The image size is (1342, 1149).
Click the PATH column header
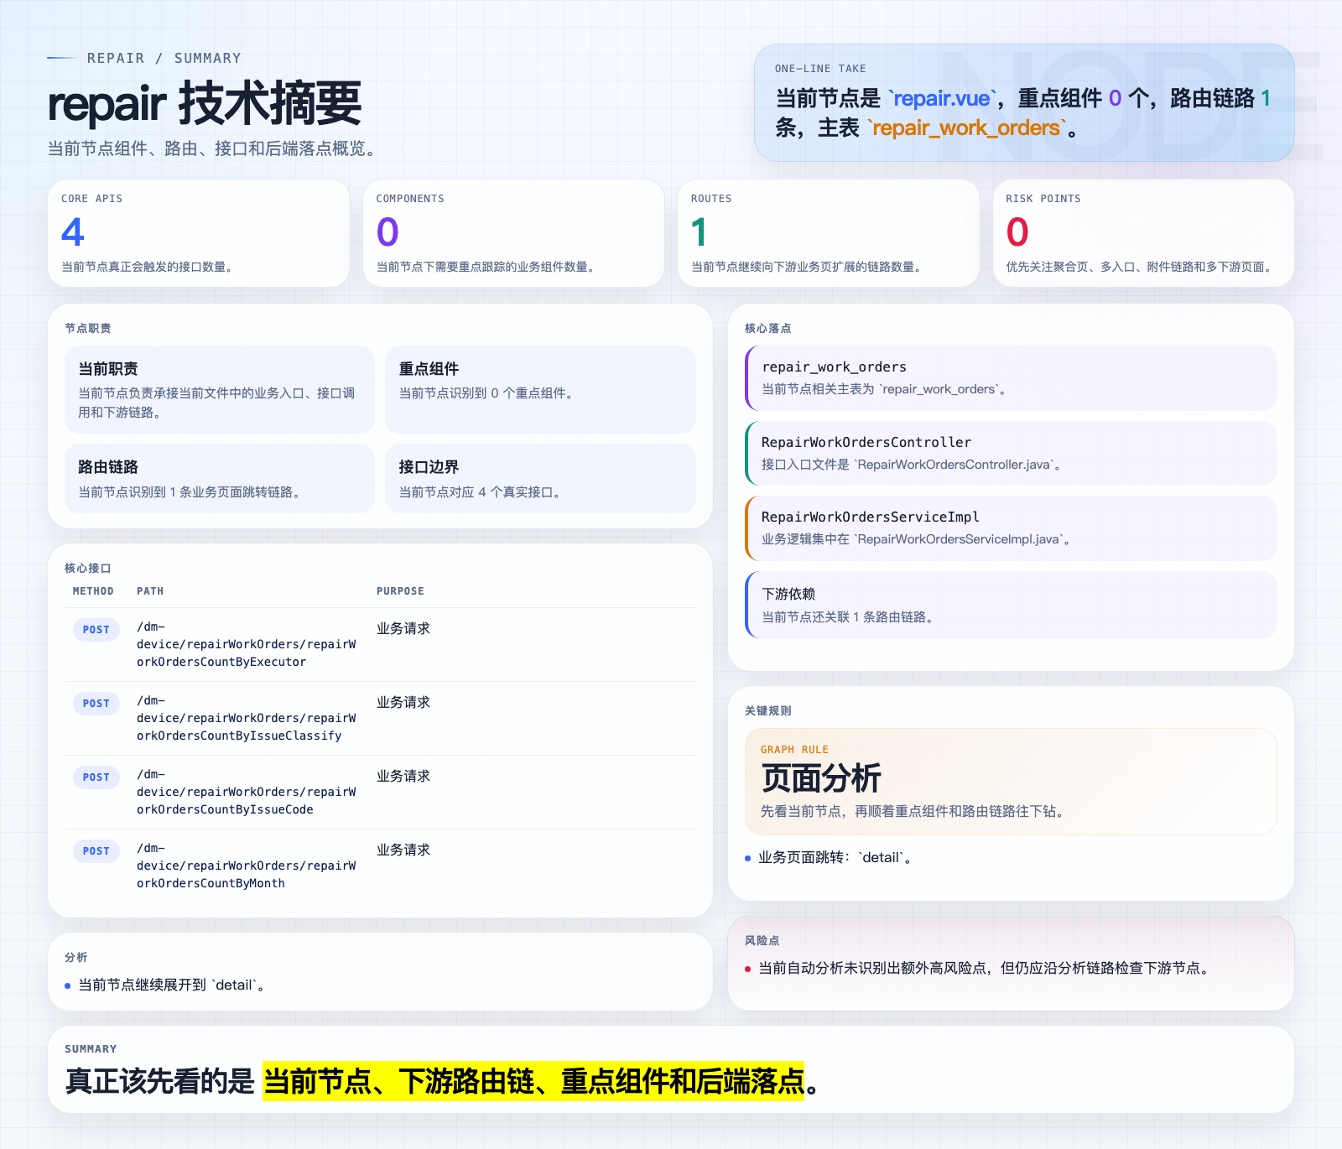pos(150,591)
